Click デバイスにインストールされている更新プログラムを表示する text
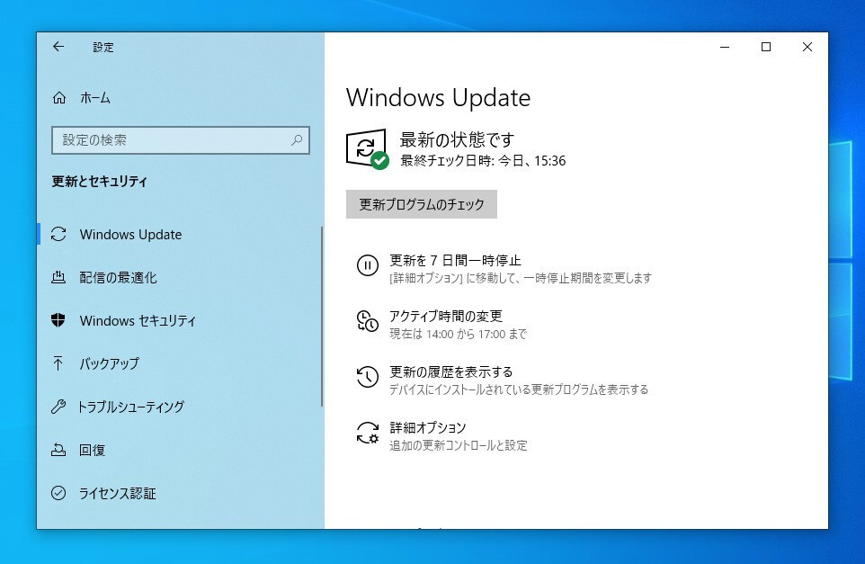Viewport: 865px width, 564px height. point(519,389)
